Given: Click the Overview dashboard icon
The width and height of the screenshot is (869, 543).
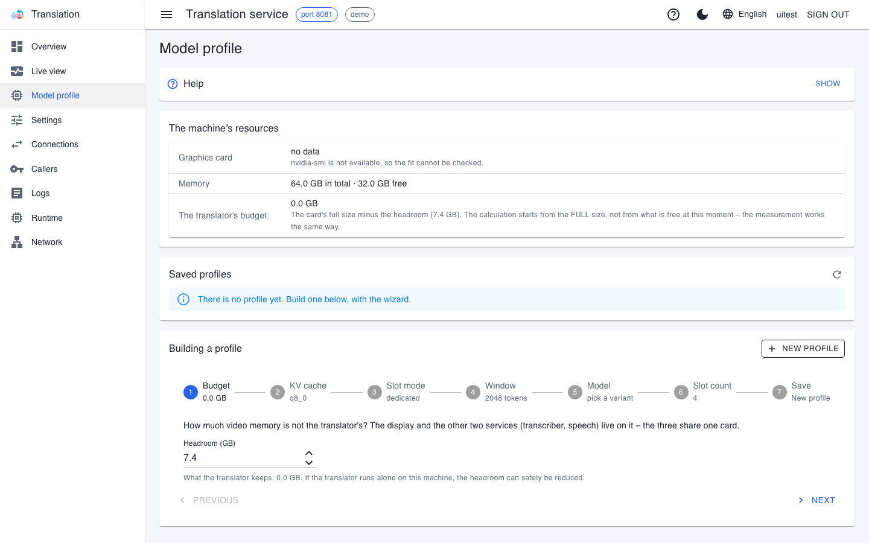Looking at the screenshot, I should point(17,46).
